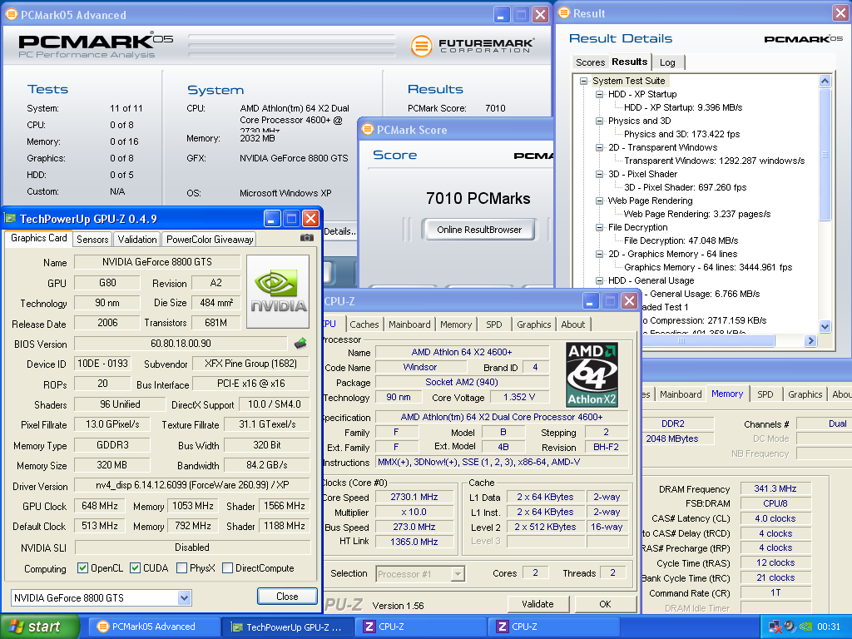Image resolution: width=852 pixels, height=639 pixels.
Task: Click the BIOS Version field 60.80.18.00.90
Action: click(x=181, y=344)
